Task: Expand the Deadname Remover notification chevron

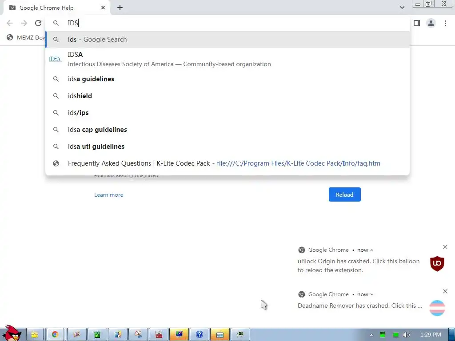Action: coord(372,294)
